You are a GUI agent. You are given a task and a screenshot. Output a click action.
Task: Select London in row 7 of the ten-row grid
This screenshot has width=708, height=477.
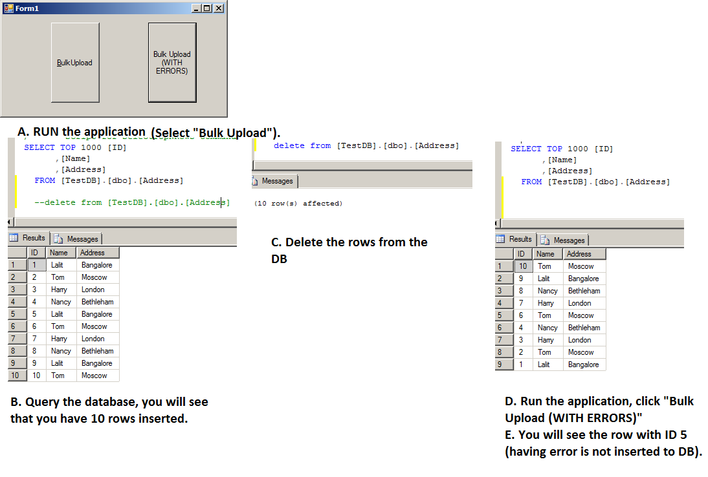[98, 339]
